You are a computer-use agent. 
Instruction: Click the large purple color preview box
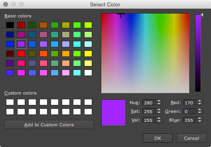click(113, 112)
